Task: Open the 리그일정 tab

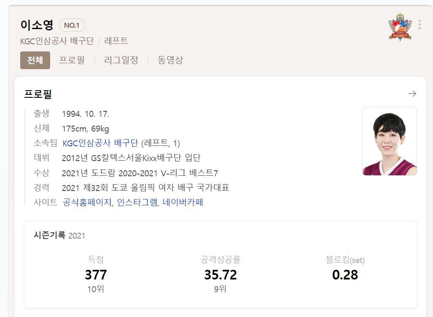Action: (122, 60)
